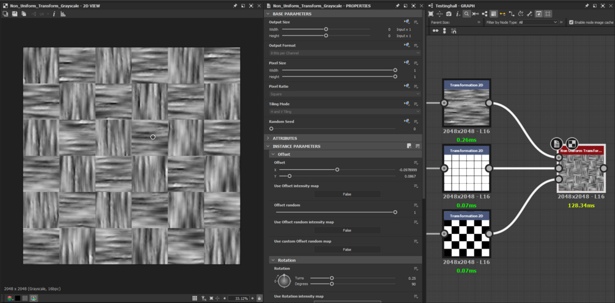The image size is (615, 303).
Task: Collapse the Rotation parameter group
Action: pos(273,260)
